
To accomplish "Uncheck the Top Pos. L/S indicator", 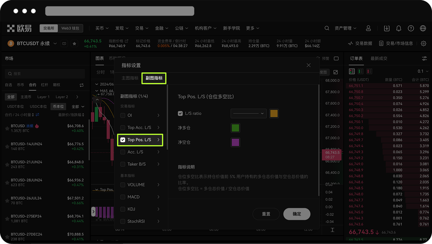I will 123,140.
